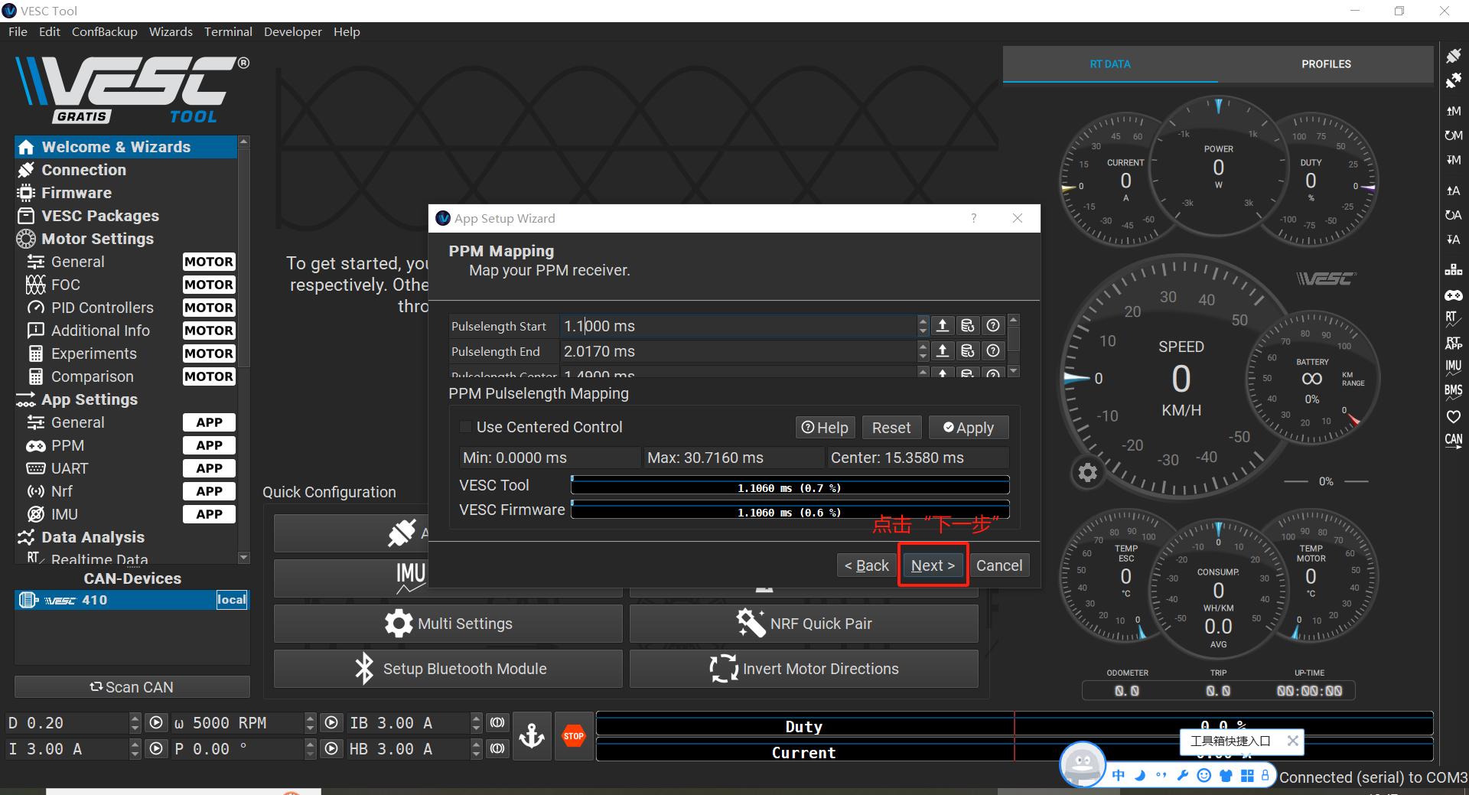The image size is (1469, 795).
Task: Run duty cycle with D play icon
Action: click(156, 723)
